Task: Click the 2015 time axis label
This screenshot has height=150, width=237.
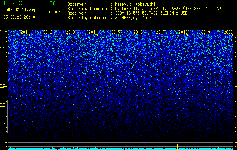Action: (x=116, y=32)
